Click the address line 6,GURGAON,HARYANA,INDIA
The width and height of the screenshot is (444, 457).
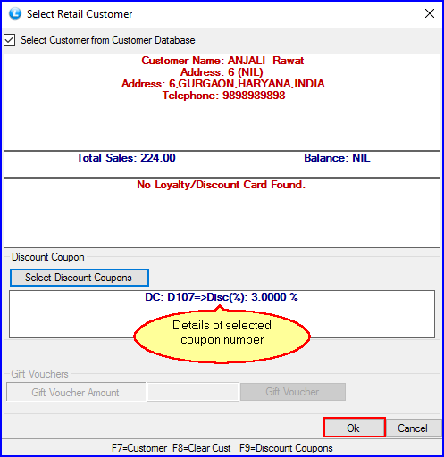[223, 84]
